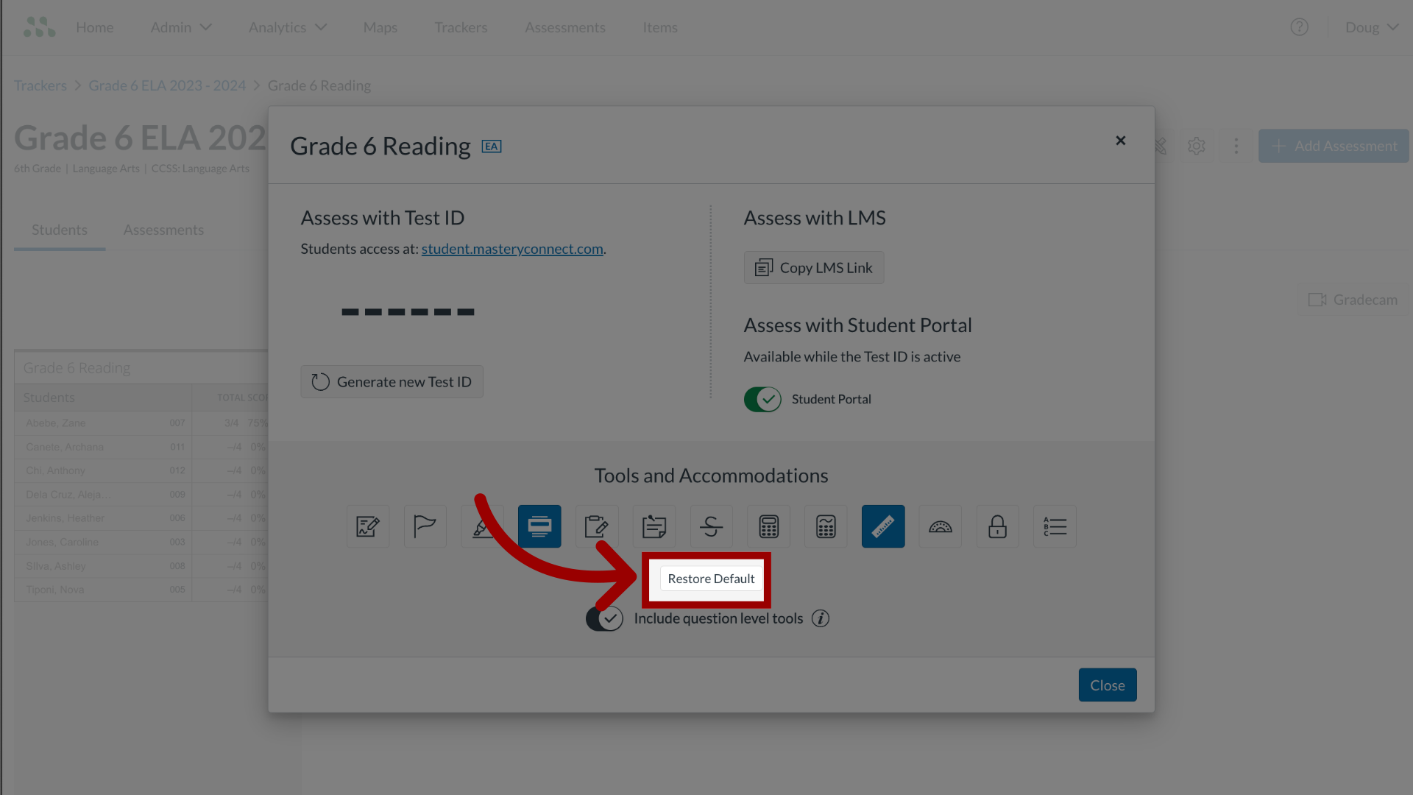Open tracker settings gear icon
Viewport: 1413px width, 795px height.
click(1197, 146)
